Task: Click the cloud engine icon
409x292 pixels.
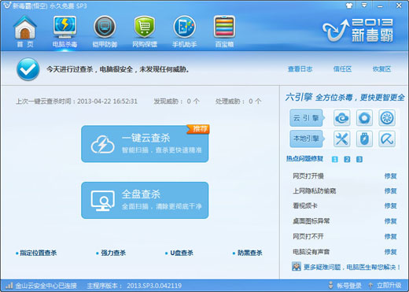Action: point(342,118)
